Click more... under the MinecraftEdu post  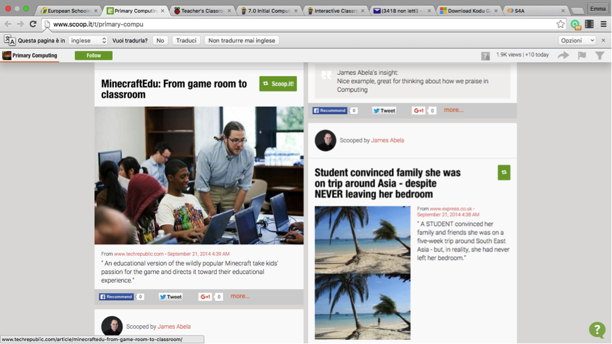(240, 297)
